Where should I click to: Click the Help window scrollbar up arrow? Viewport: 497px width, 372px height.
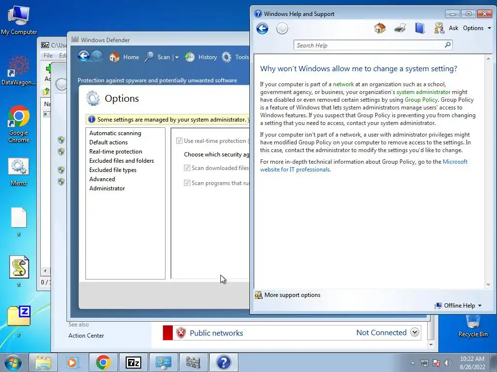click(488, 58)
